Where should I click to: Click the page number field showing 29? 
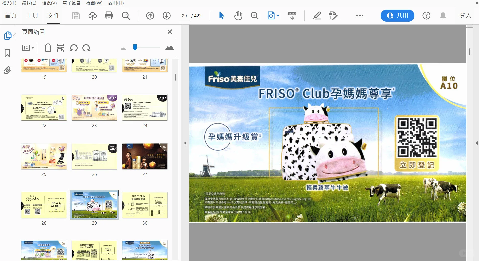click(184, 16)
